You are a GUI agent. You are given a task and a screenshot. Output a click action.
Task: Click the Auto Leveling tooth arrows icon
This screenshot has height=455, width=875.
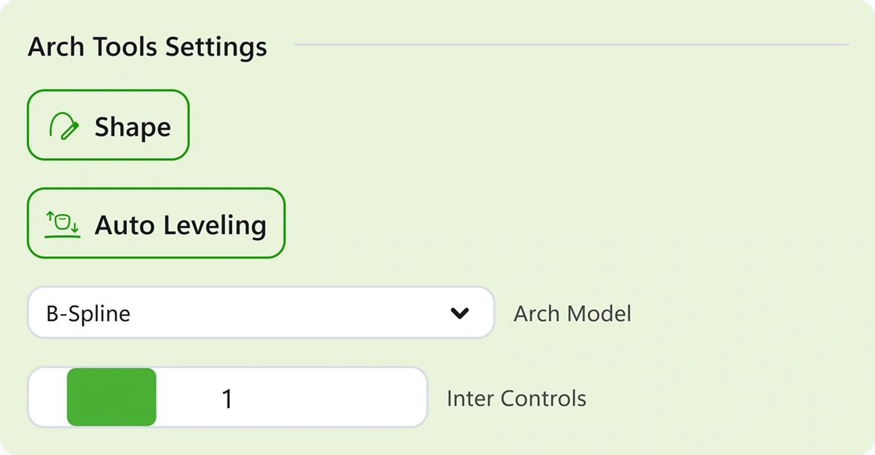pos(62,225)
